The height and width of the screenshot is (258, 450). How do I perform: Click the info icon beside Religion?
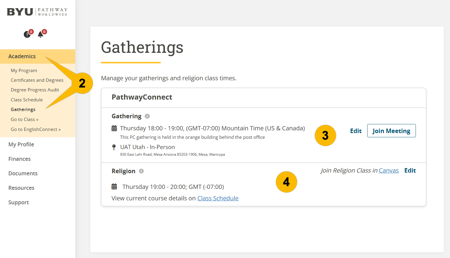pyautogui.click(x=141, y=171)
